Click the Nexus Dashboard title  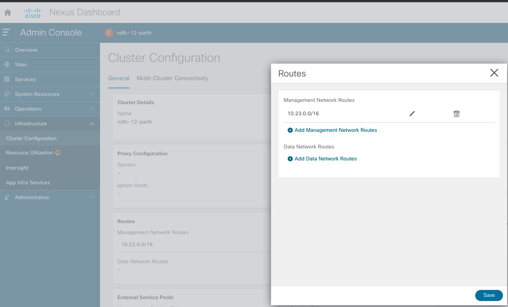pos(84,12)
